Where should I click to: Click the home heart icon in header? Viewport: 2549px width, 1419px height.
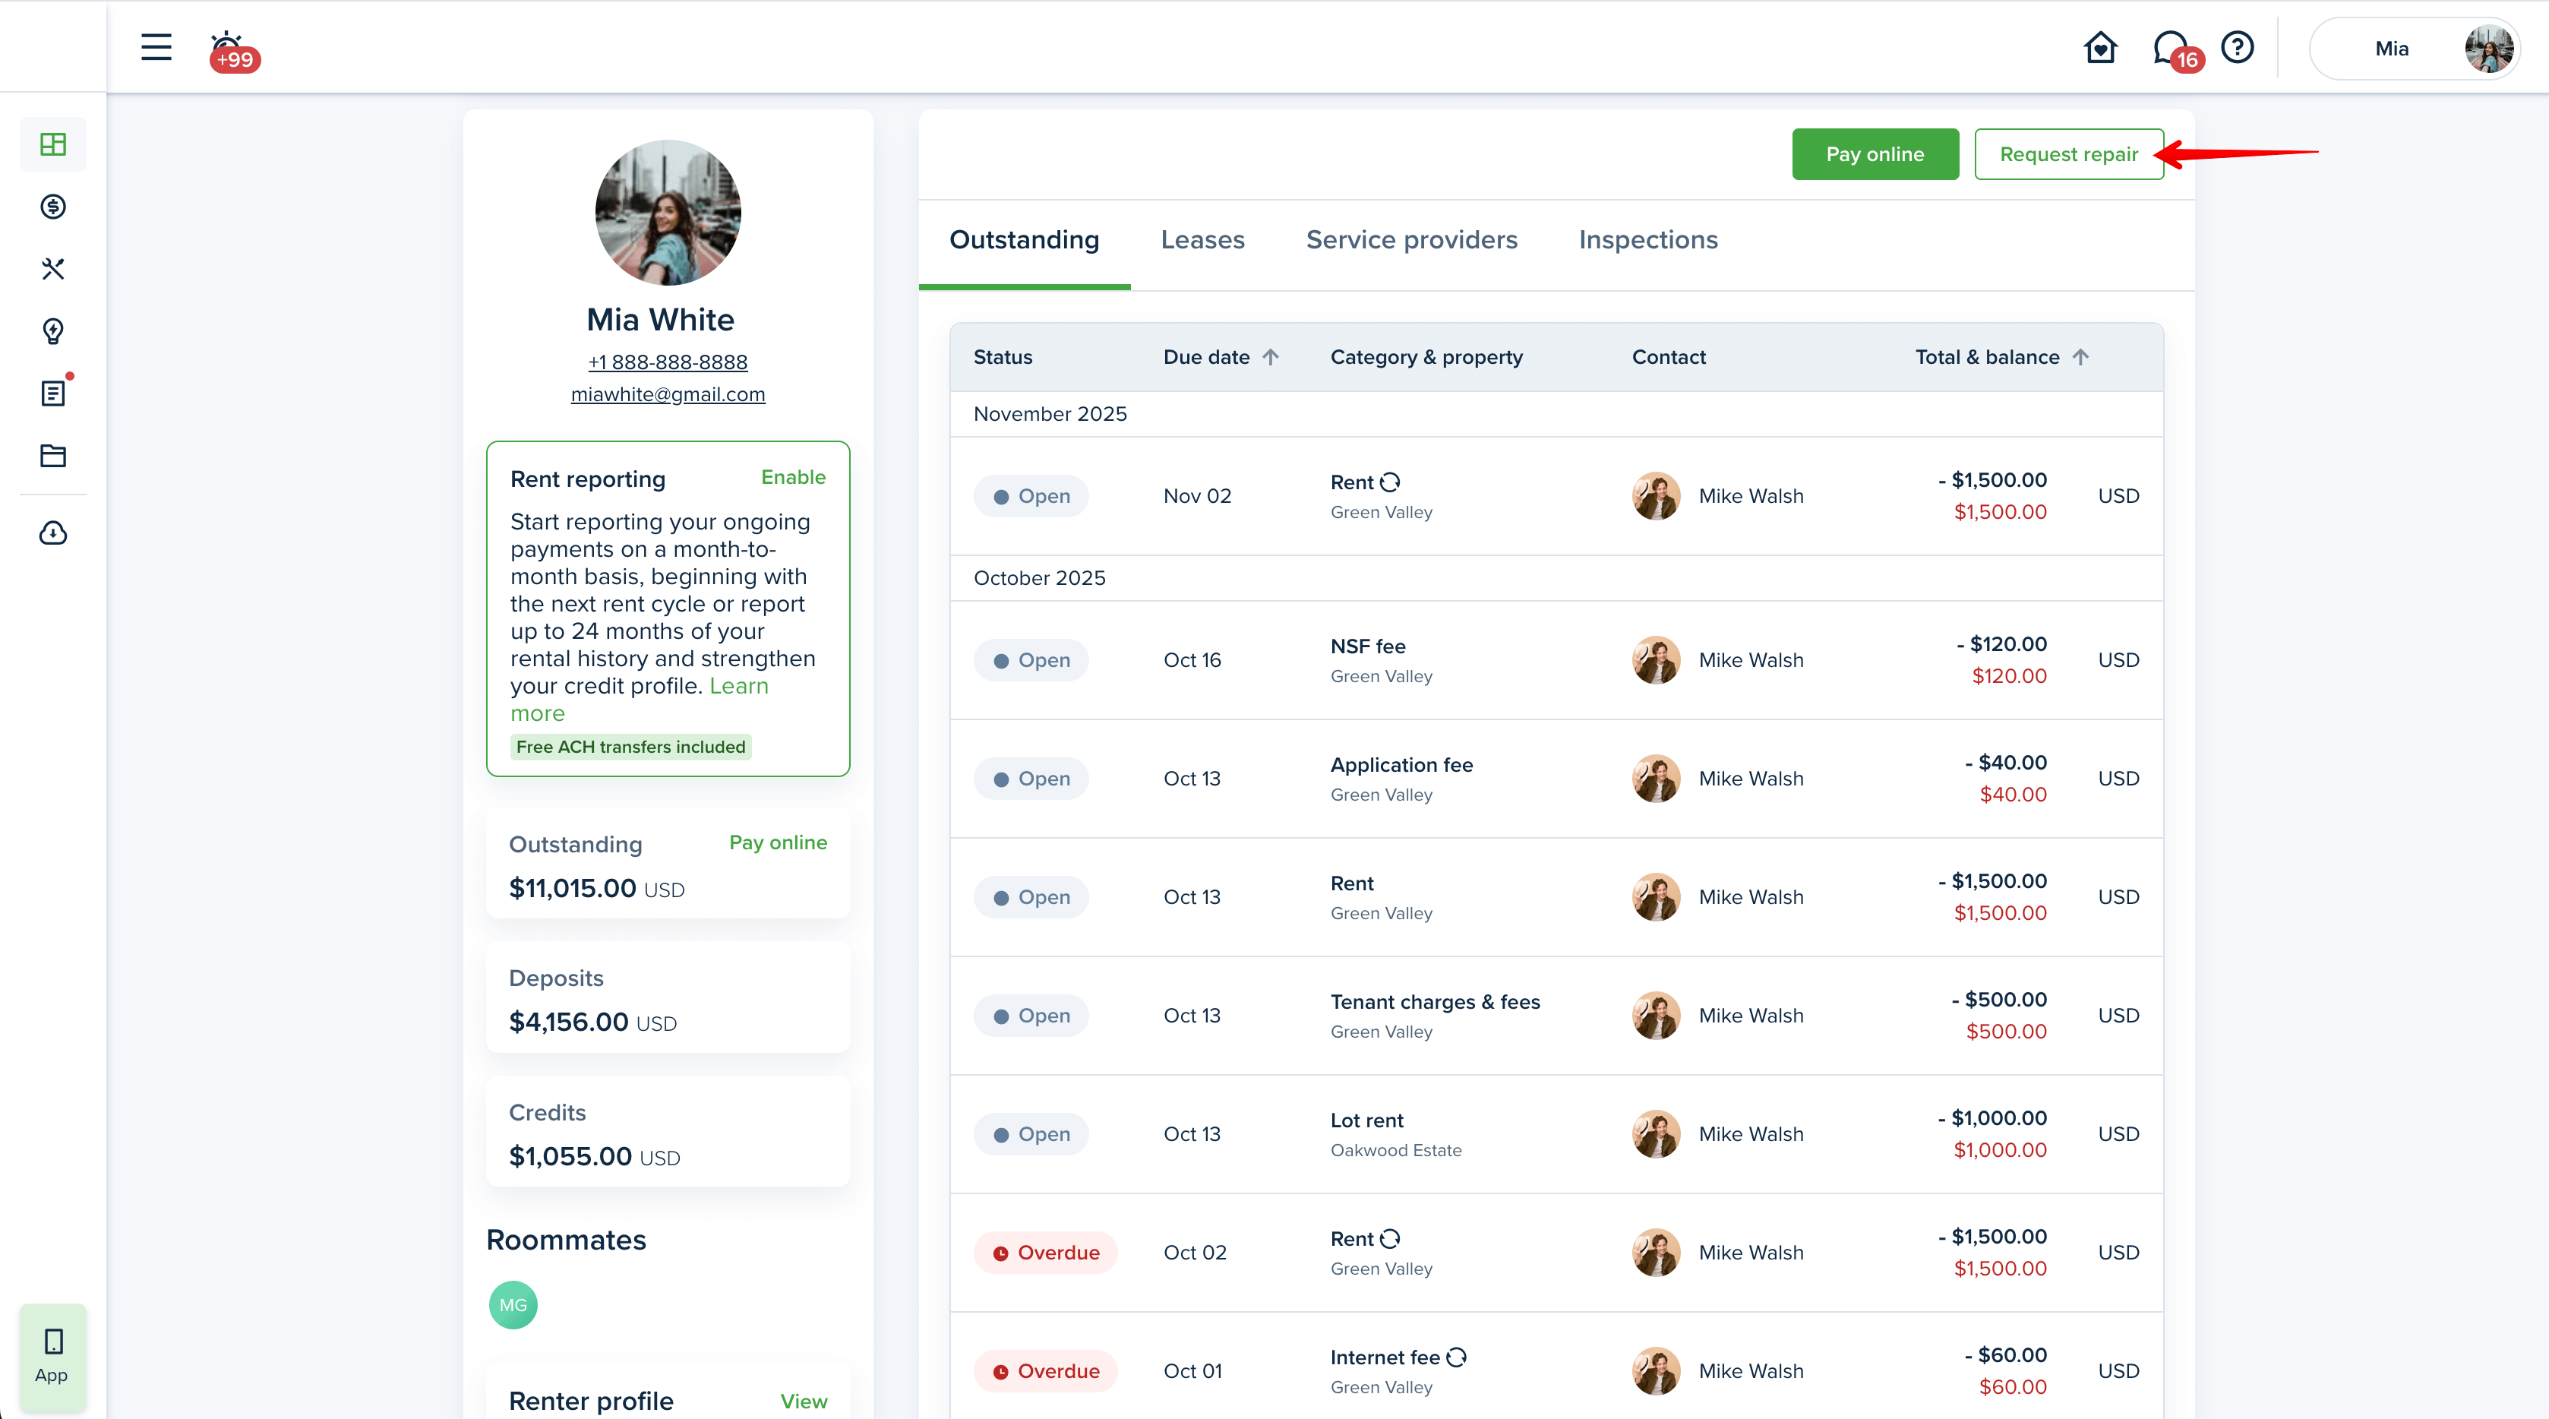click(x=2100, y=48)
